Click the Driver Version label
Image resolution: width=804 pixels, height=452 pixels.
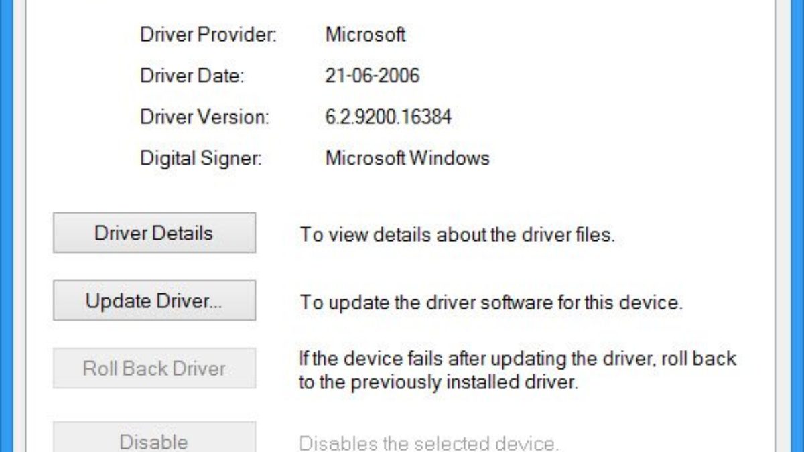click(x=204, y=117)
